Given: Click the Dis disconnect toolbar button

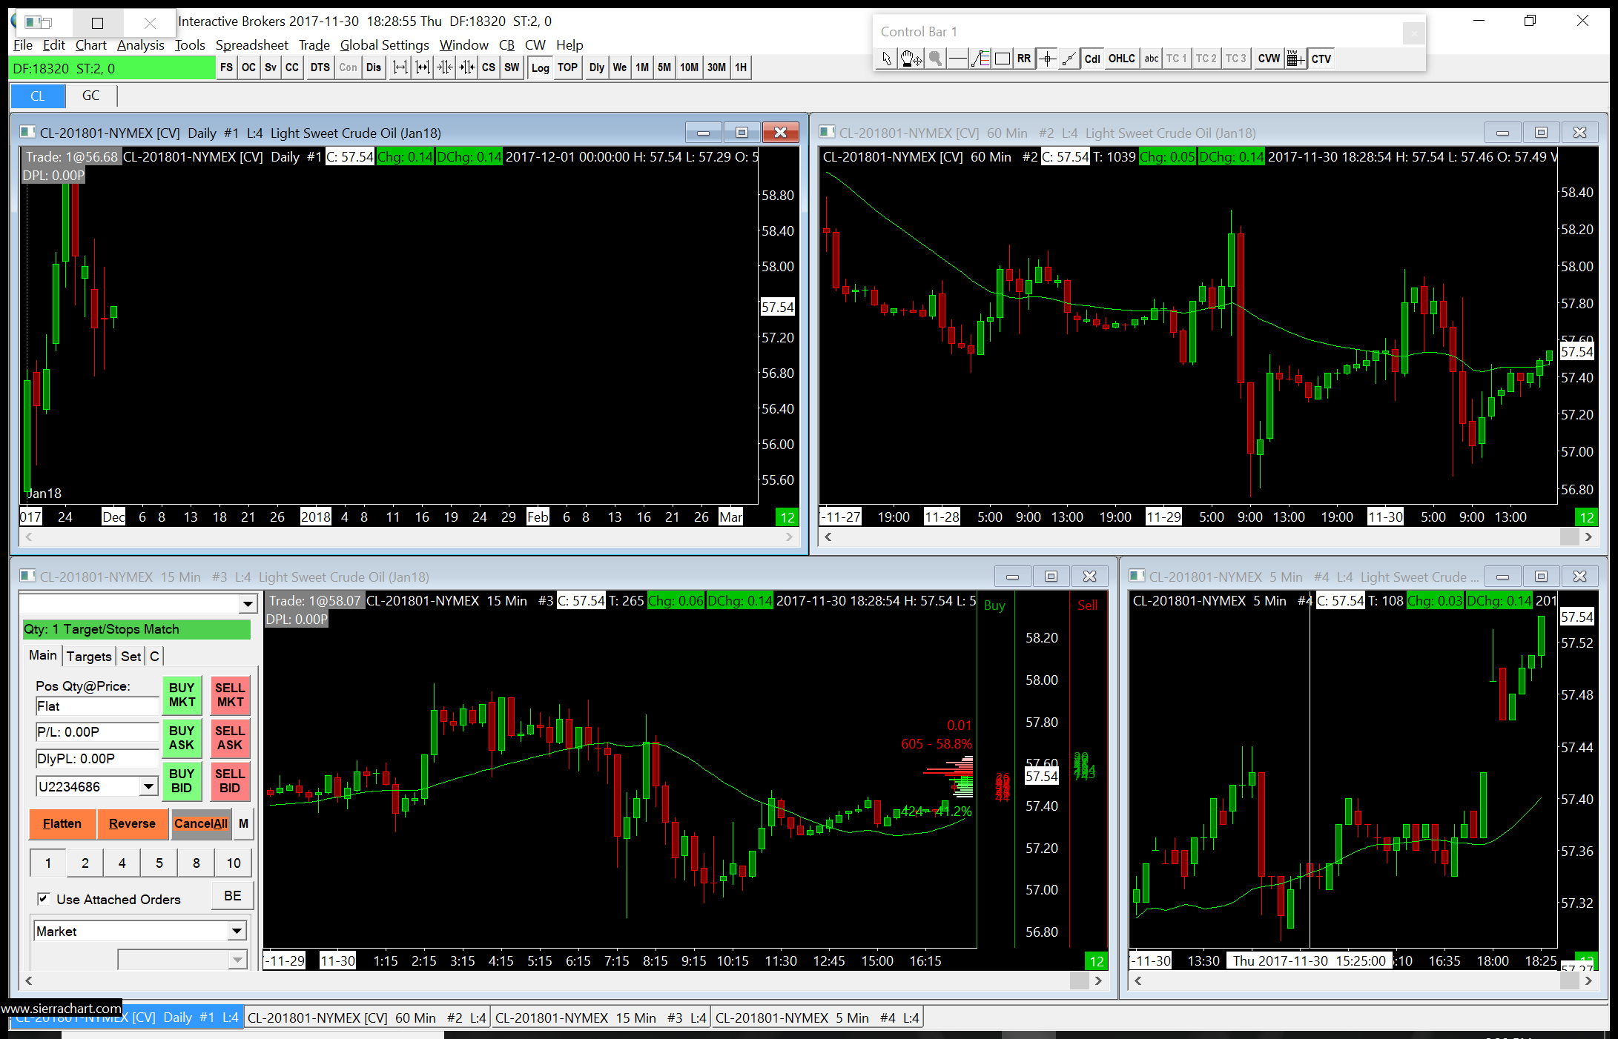Looking at the screenshot, I should coord(374,67).
